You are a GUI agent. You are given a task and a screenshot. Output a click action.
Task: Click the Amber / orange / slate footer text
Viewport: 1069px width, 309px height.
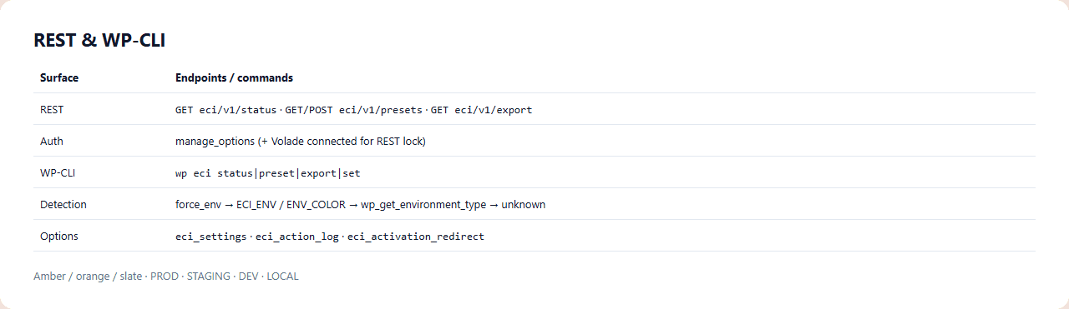point(88,276)
